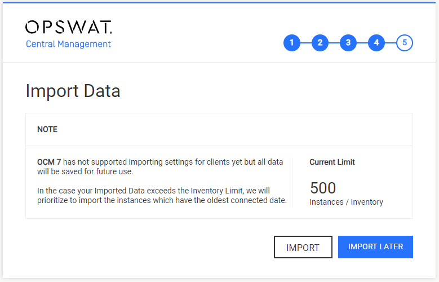Click the IMPORT button

(303, 247)
